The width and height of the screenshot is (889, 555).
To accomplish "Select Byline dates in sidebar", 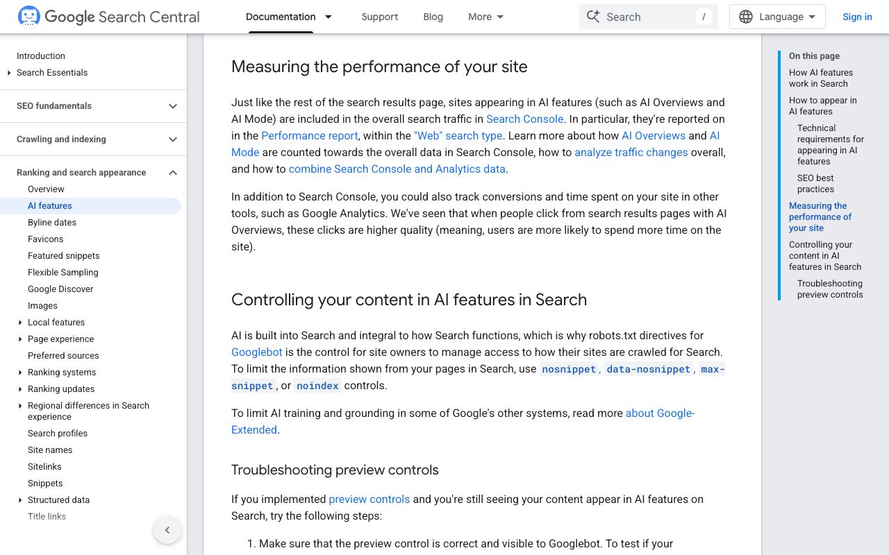I will (x=52, y=223).
